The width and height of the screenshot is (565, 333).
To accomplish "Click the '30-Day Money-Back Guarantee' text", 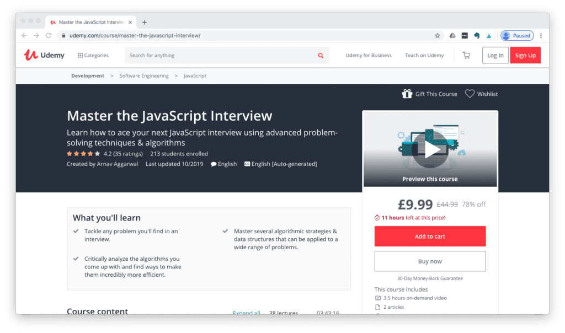I will 430,278.
